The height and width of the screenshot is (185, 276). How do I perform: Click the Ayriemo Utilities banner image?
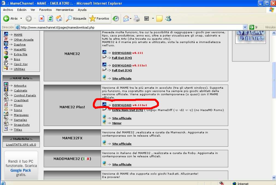(x=251, y=37)
